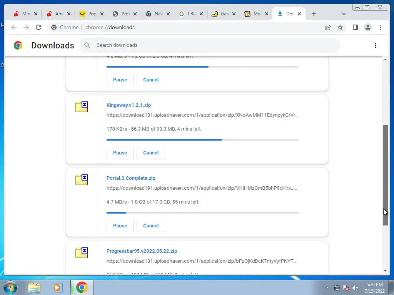This screenshot has width=394, height=295.
Task: Open the Progressbar95.v2022.05.22.zip file link
Action: pyautogui.click(x=142, y=251)
